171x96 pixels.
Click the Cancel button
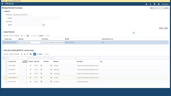pyautogui.click(x=166, y=8)
